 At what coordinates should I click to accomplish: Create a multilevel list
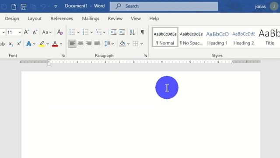coord(99,32)
